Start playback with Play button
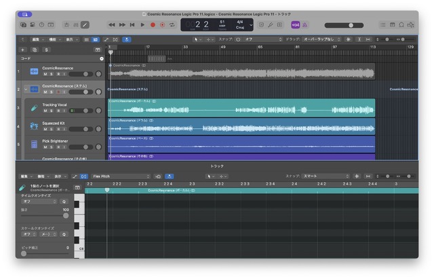Screen dimensions: 434x279 click(x=142, y=25)
